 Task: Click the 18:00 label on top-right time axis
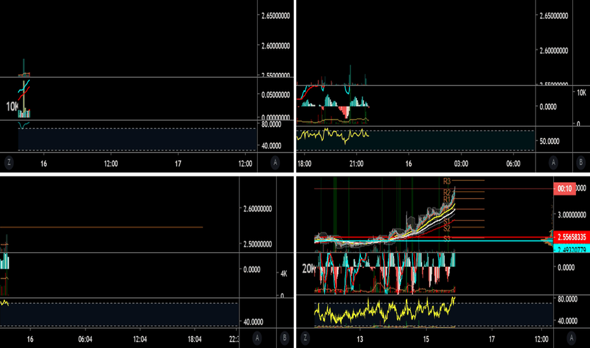pyautogui.click(x=304, y=164)
